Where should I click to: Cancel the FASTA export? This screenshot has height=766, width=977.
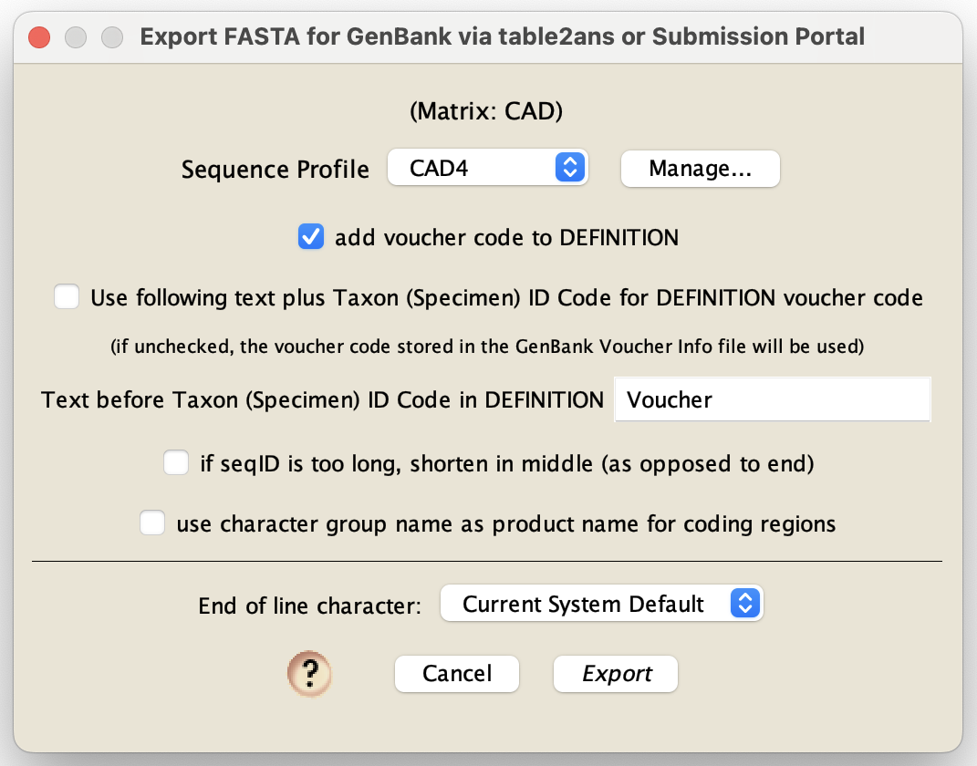456,674
